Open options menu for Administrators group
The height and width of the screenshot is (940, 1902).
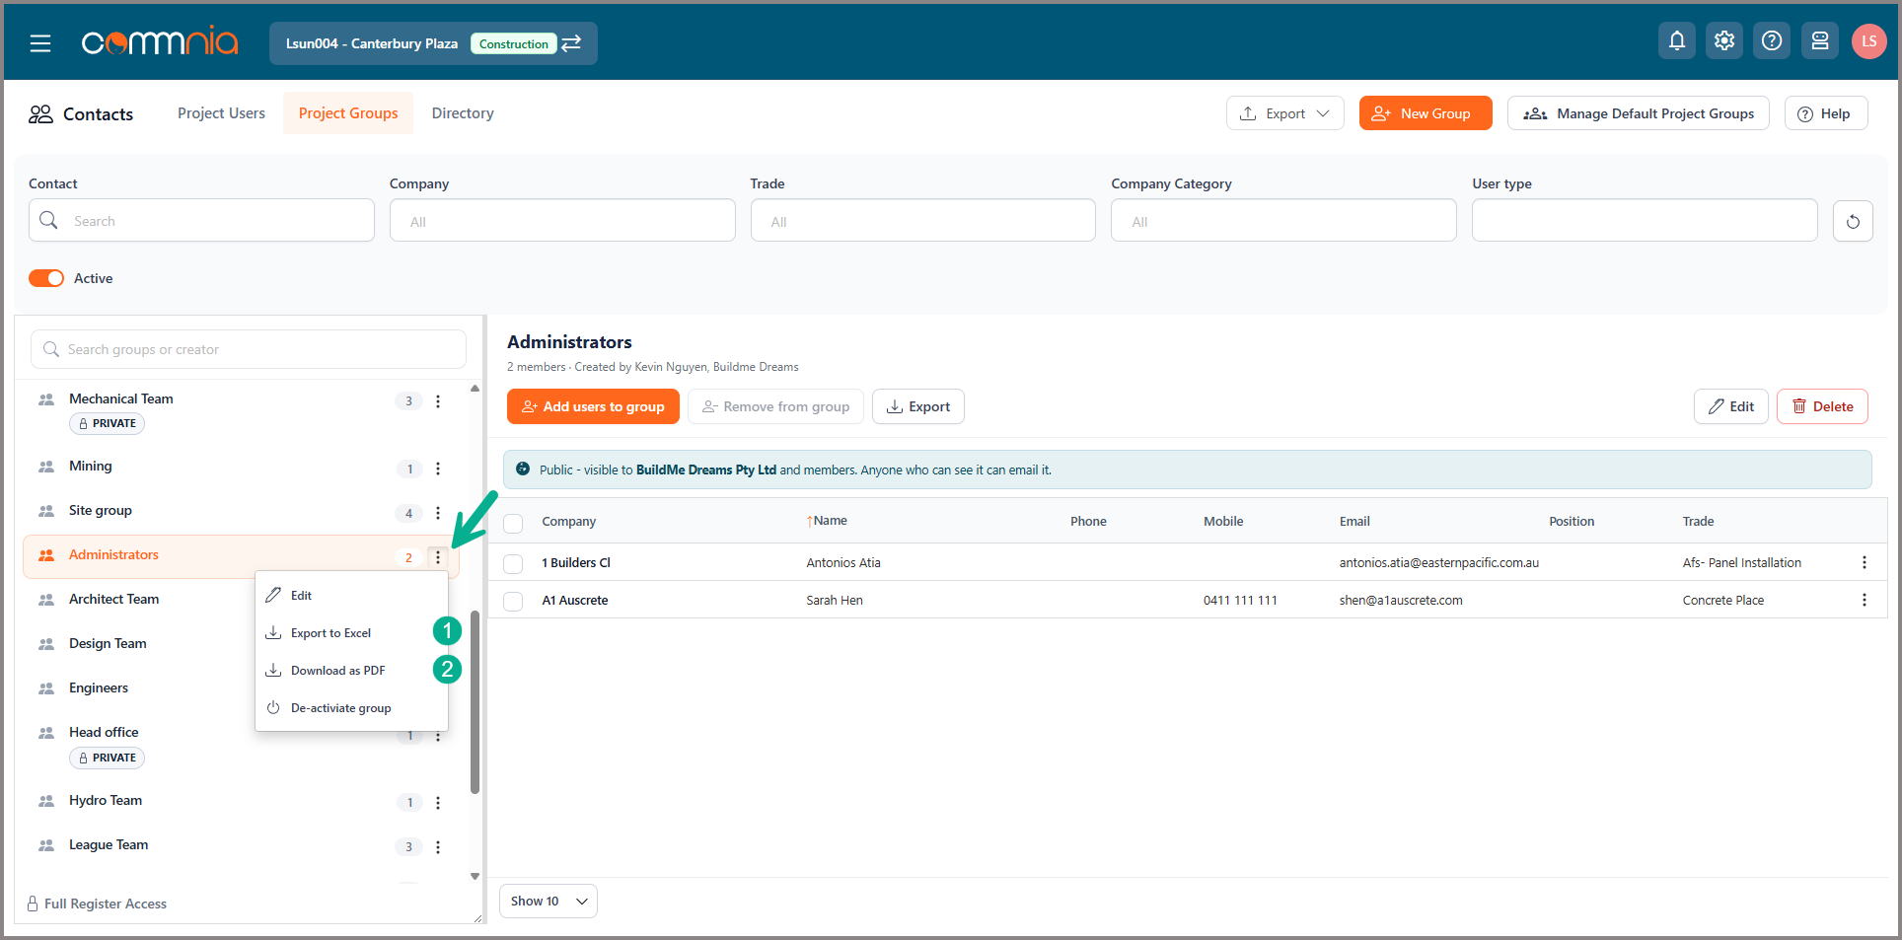click(x=438, y=557)
